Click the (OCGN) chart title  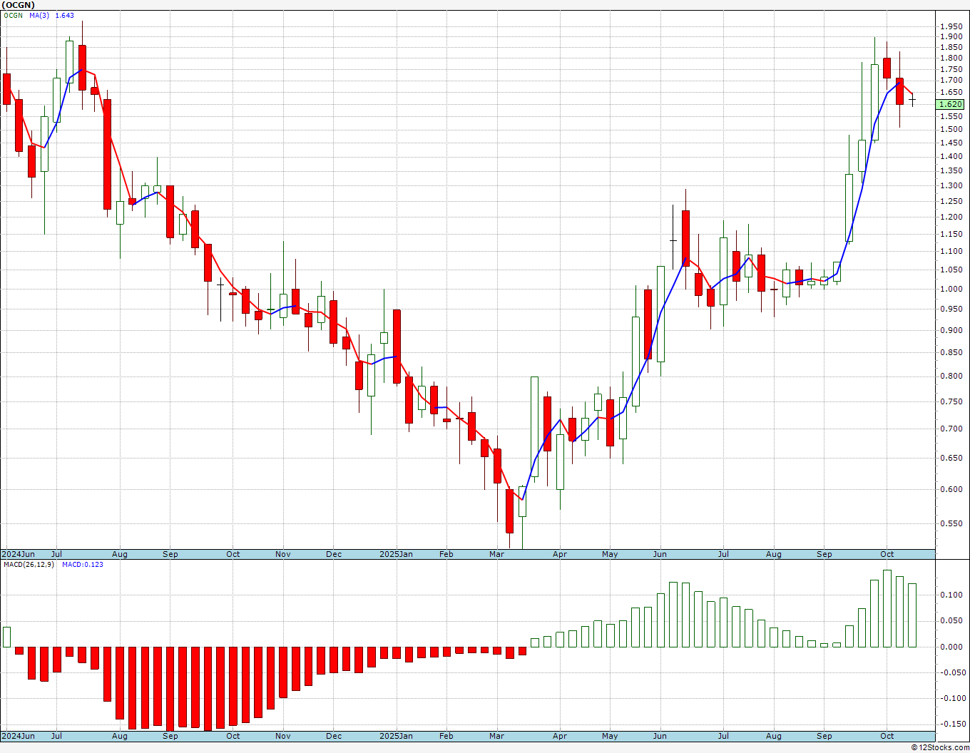[18, 5]
